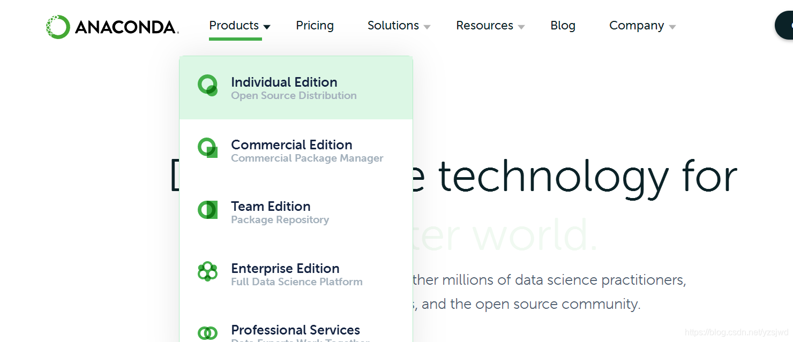Click the 'Full Data Science Platform' subtitle

[x=297, y=282]
